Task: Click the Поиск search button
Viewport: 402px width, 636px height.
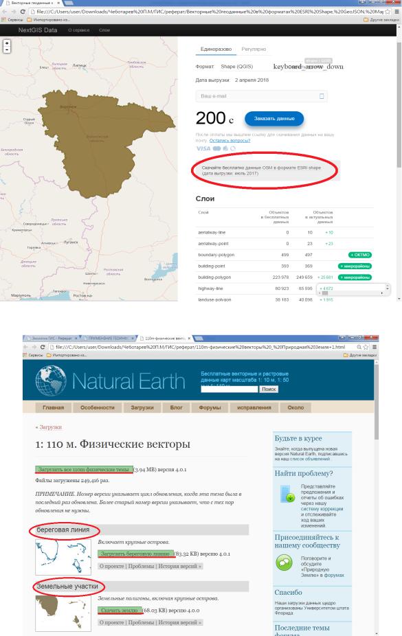Action: click(x=269, y=389)
